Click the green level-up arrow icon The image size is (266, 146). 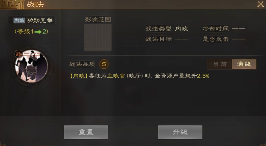pos(38,32)
